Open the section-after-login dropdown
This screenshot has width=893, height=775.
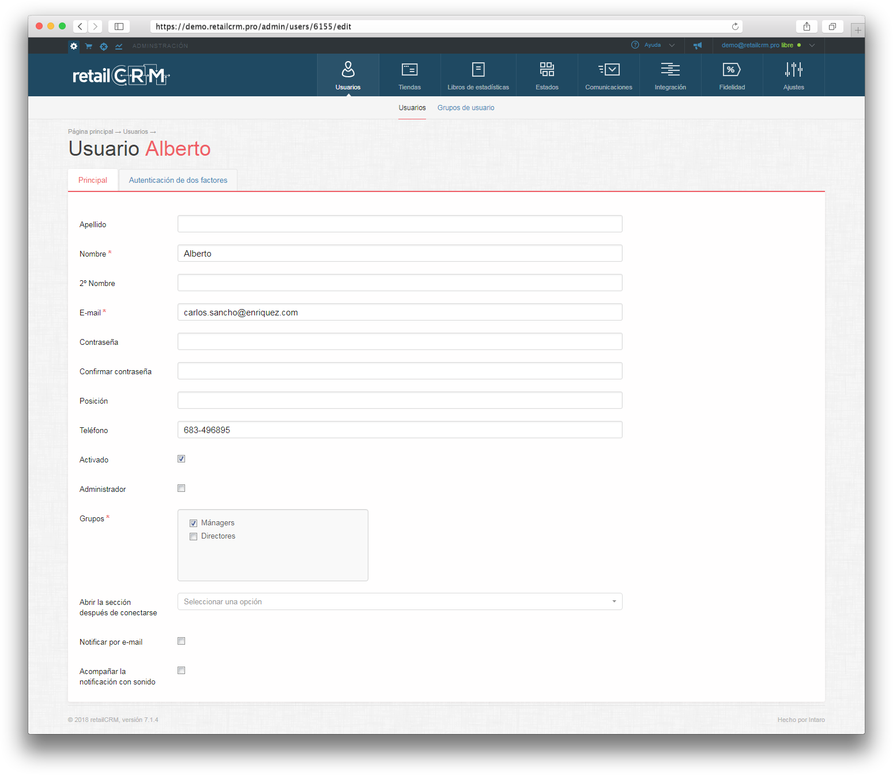tap(400, 601)
